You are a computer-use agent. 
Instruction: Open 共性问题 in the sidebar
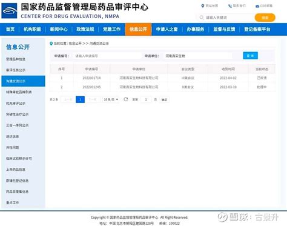[x=12, y=147]
